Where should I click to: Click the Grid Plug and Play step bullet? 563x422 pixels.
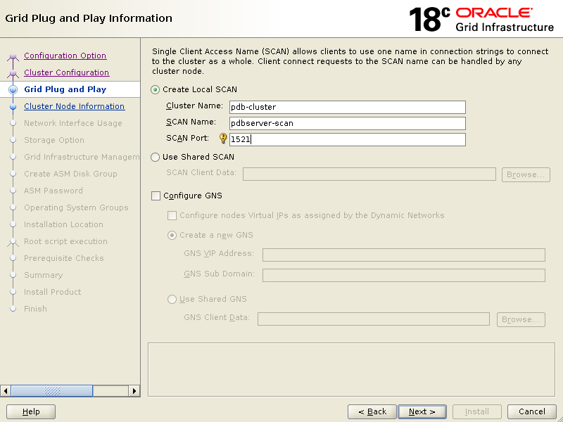13,89
